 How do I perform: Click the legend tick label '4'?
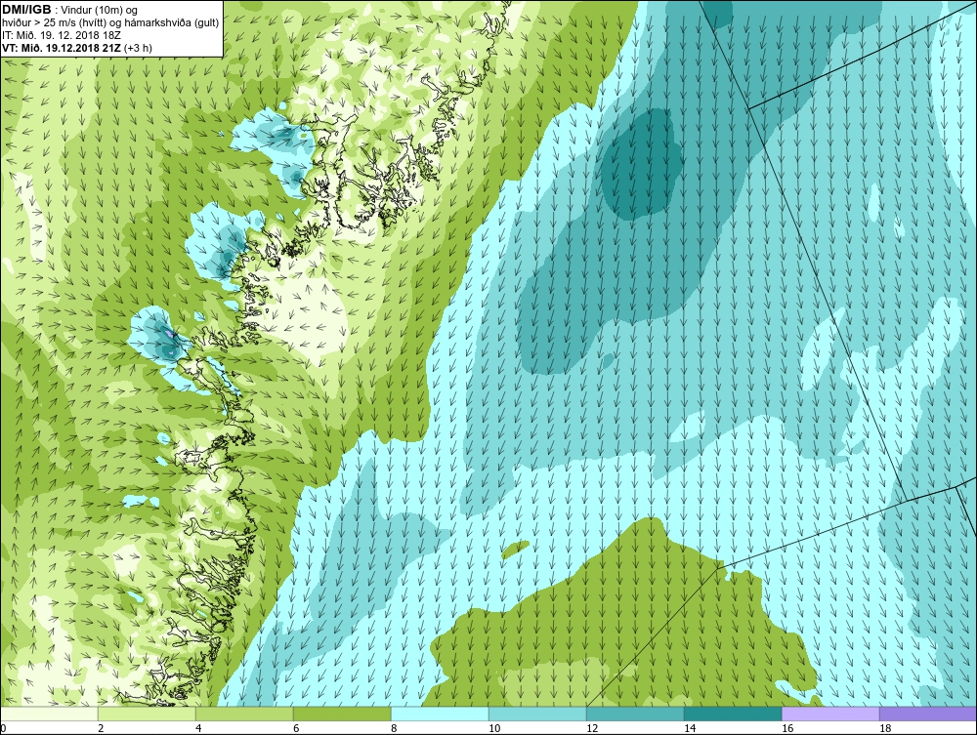pyautogui.click(x=198, y=728)
